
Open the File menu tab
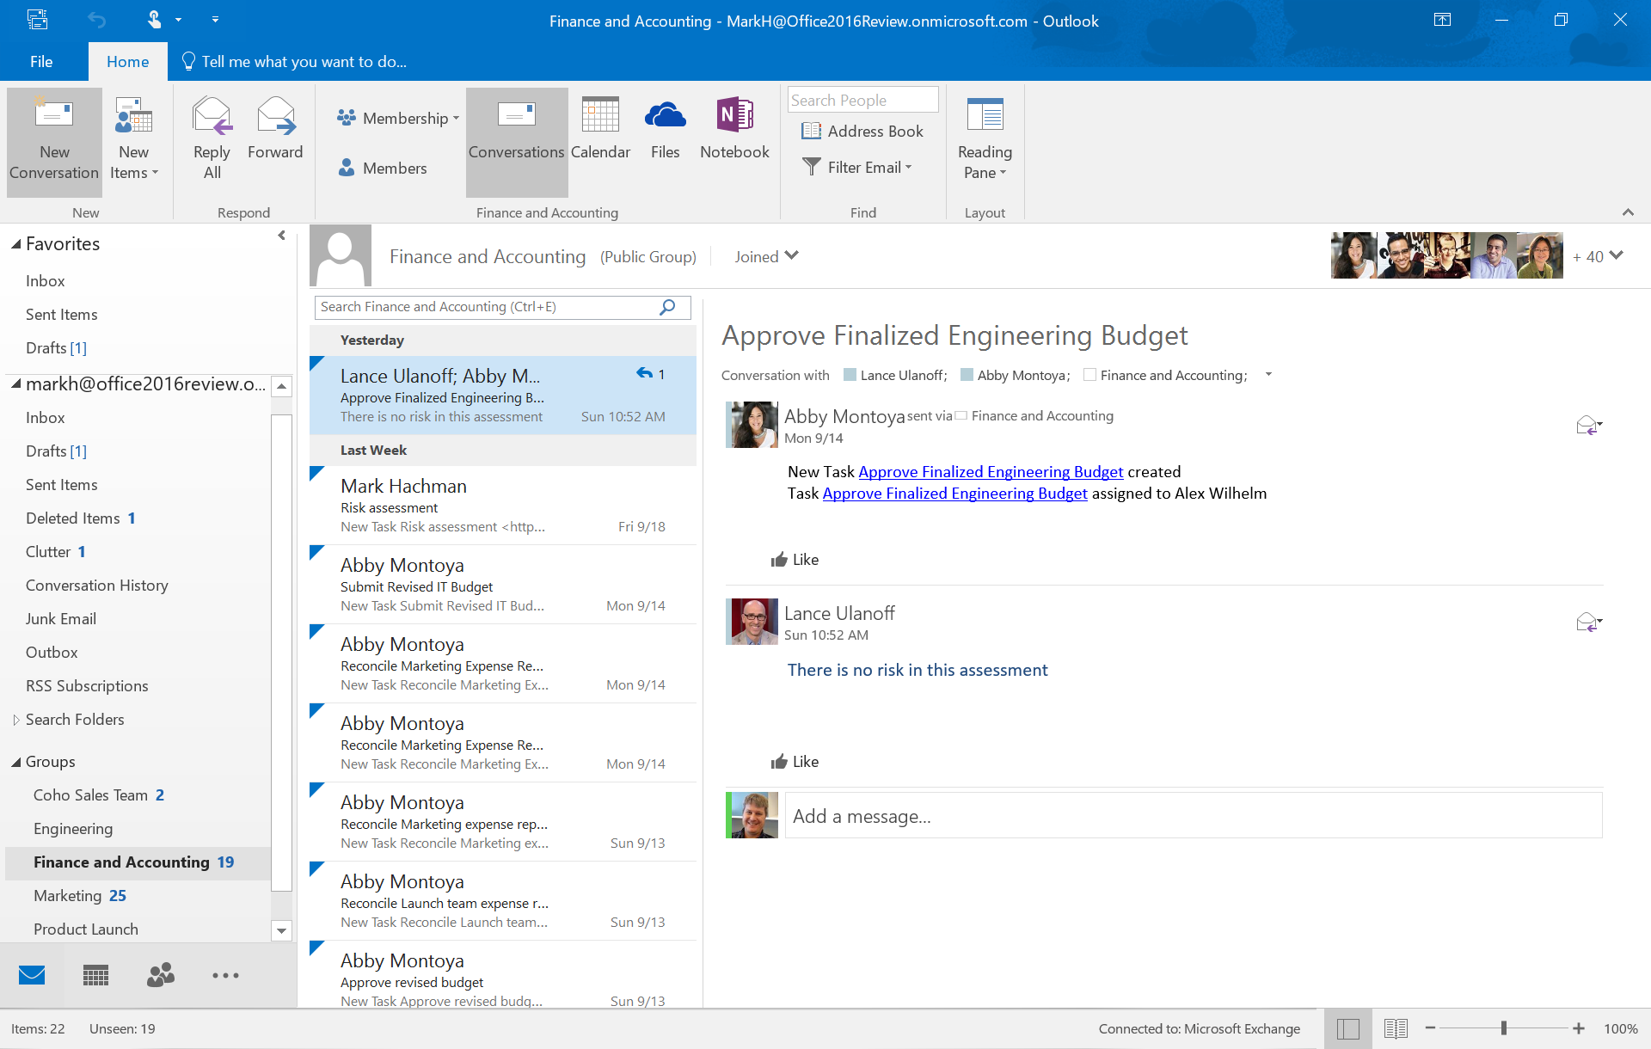tap(40, 61)
